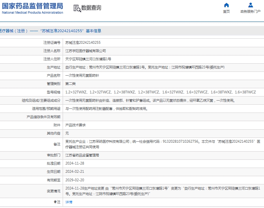The image size is (264, 208).
Task: Select the 备注 remarks text
Action: (x=163, y=144)
